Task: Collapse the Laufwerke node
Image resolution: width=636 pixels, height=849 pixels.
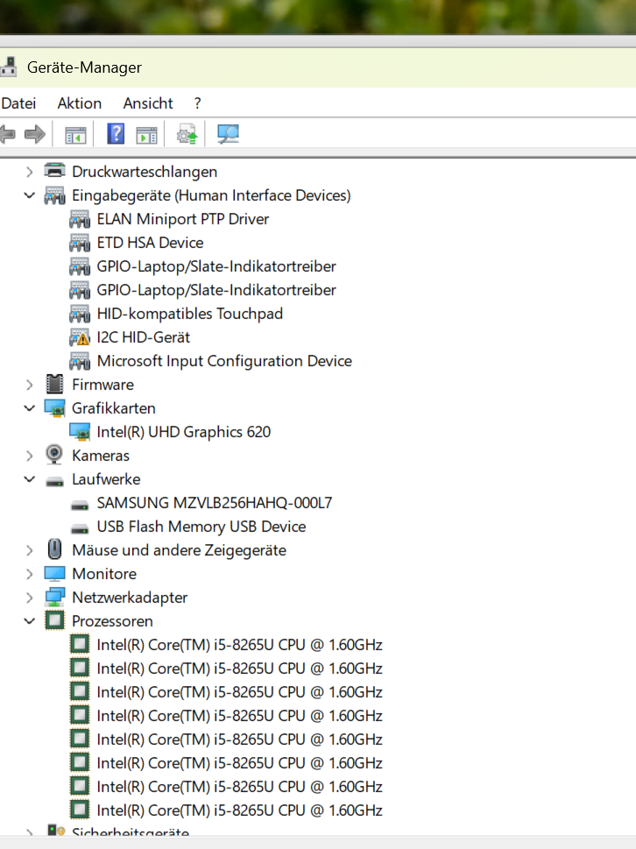Action: point(29,478)
